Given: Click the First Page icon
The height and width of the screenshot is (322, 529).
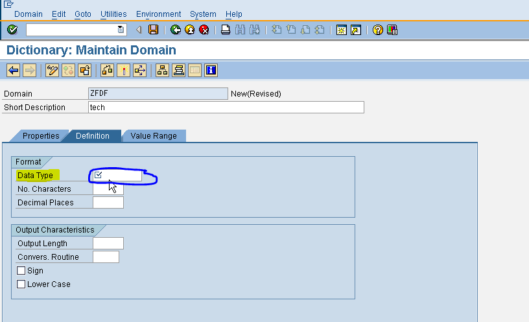Looking at the screenshot, I should [x=277, y=30].
